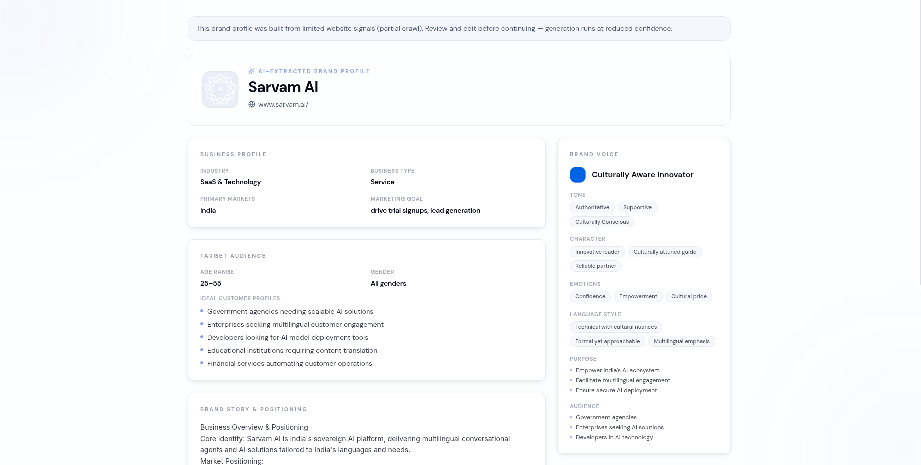The image size is (921, 465).
Task: Click the partial crawl notice banner text
Action: [x=434, y=29]
